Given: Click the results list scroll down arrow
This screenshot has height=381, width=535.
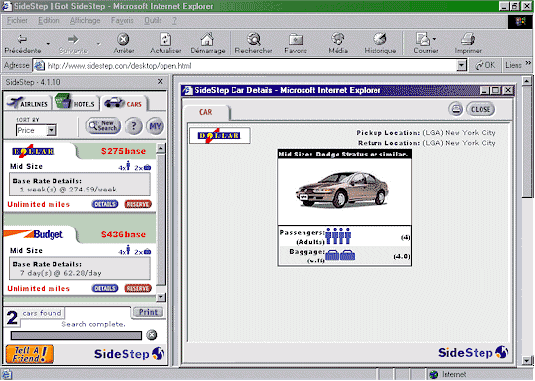Looking at the screenshot, I should [160, 297].
